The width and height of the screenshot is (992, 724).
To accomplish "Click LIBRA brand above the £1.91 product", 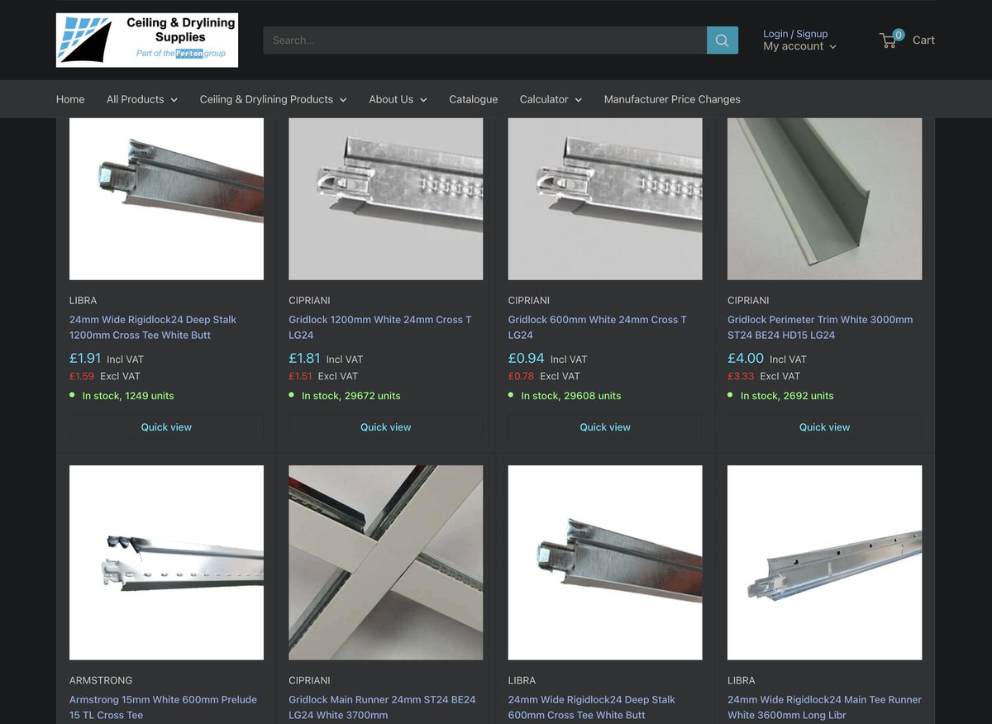I will [83, 300].
